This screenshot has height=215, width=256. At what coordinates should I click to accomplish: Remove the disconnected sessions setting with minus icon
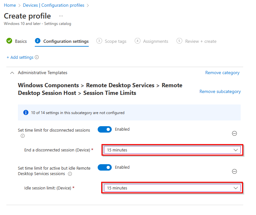(234, 134)
